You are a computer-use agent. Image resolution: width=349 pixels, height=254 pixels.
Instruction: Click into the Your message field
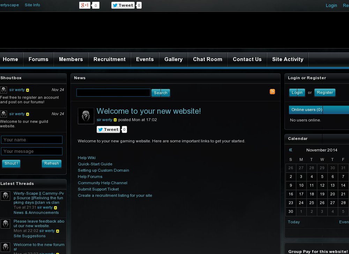coord(32,151)
